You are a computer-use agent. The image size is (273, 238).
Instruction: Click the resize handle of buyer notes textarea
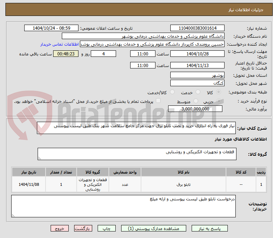click(13, 216)
